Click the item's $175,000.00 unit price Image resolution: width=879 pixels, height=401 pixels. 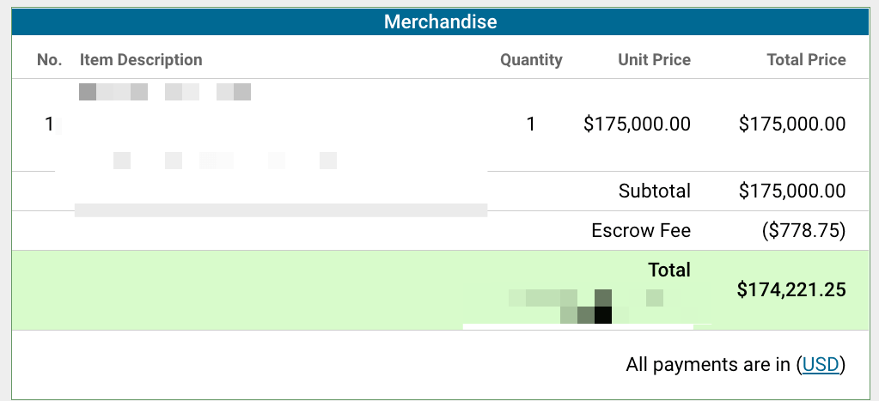[x=637, y=125]
